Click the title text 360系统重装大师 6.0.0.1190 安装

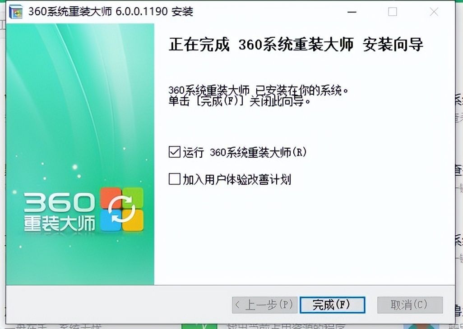click(111, 12)
